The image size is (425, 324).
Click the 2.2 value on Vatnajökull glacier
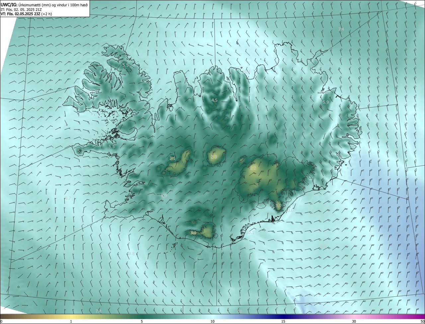(x=253, y=168)
